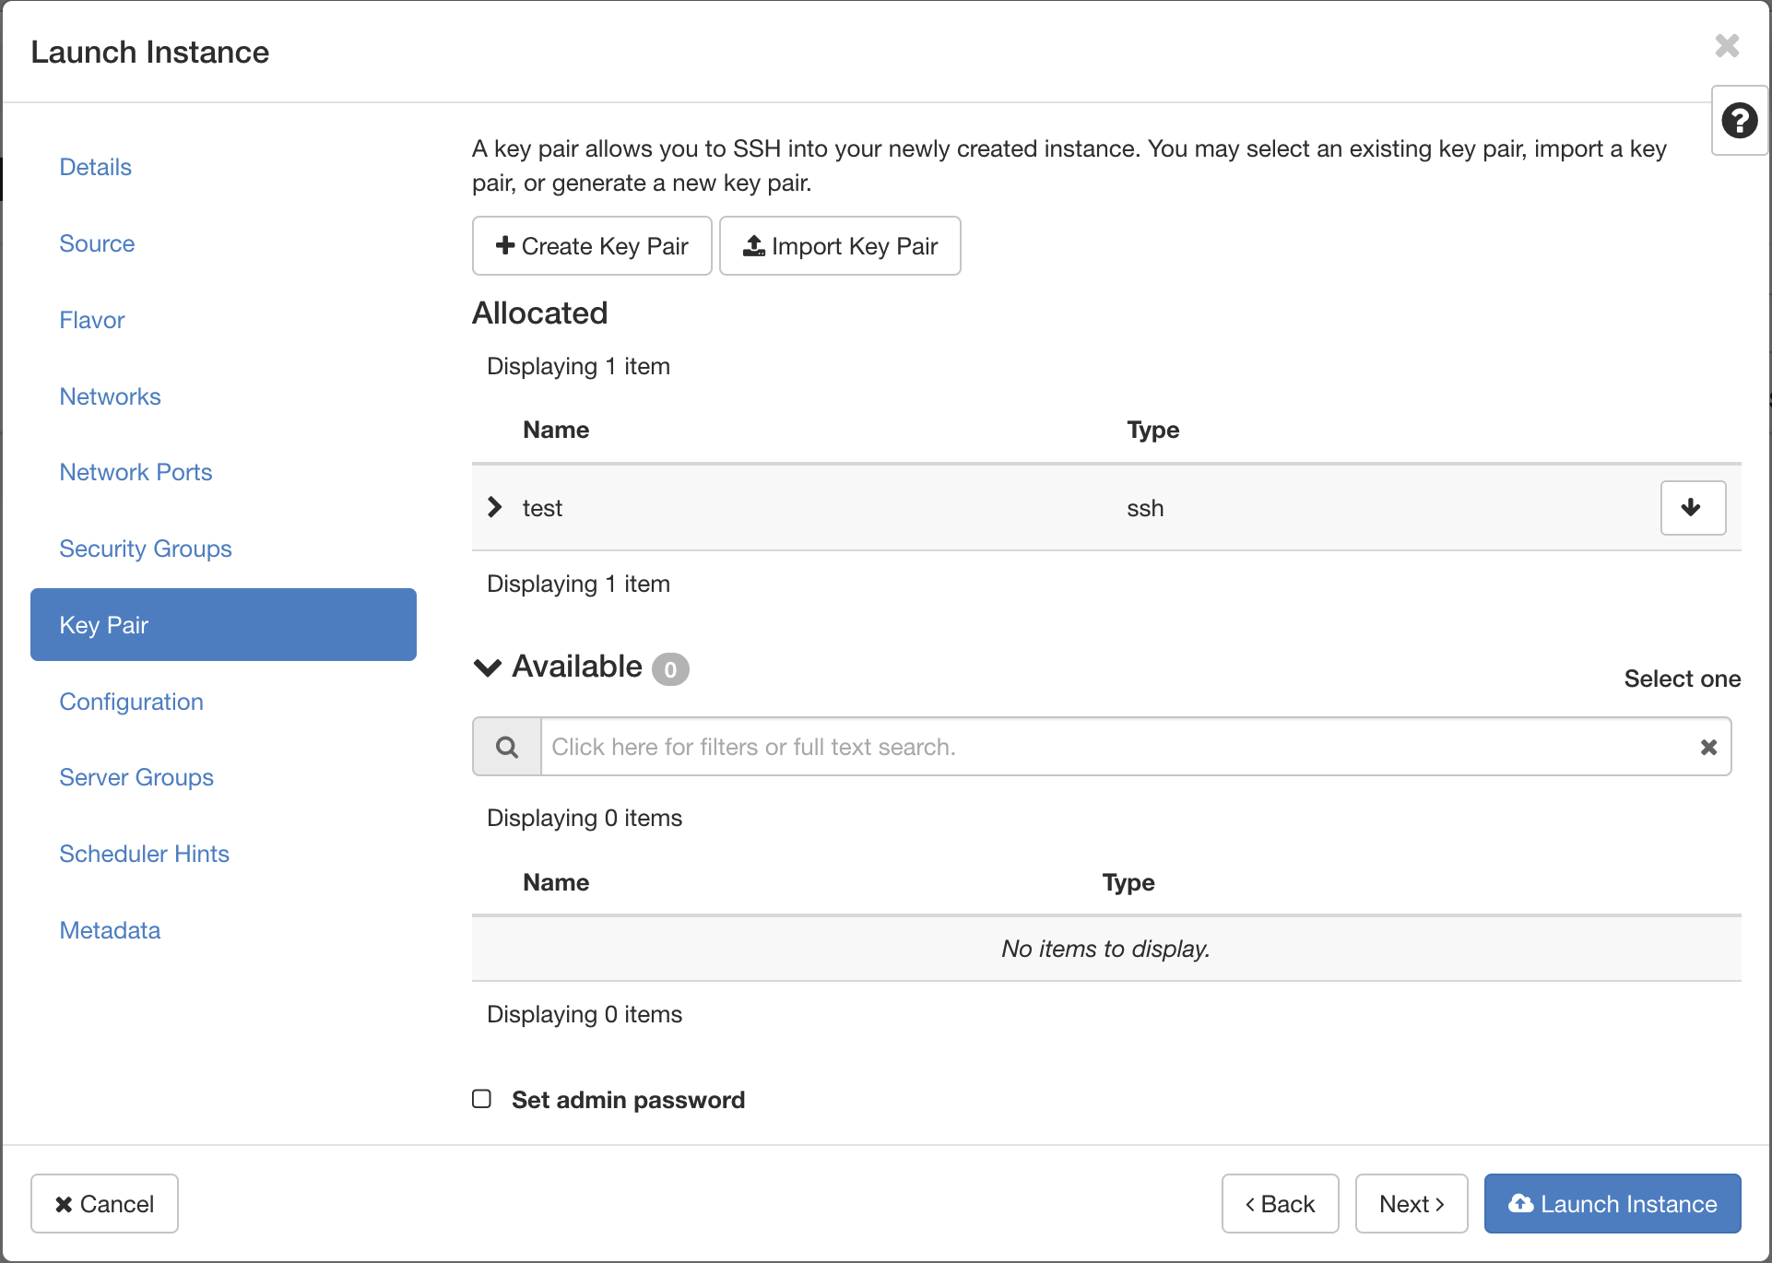
Task: Click the Available table Type header
Action: [x=1128, y=882]
